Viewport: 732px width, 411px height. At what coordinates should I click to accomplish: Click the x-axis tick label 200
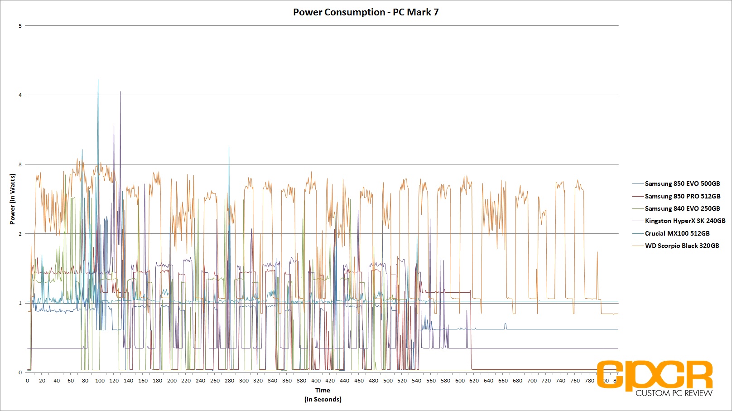coord(172,381)
